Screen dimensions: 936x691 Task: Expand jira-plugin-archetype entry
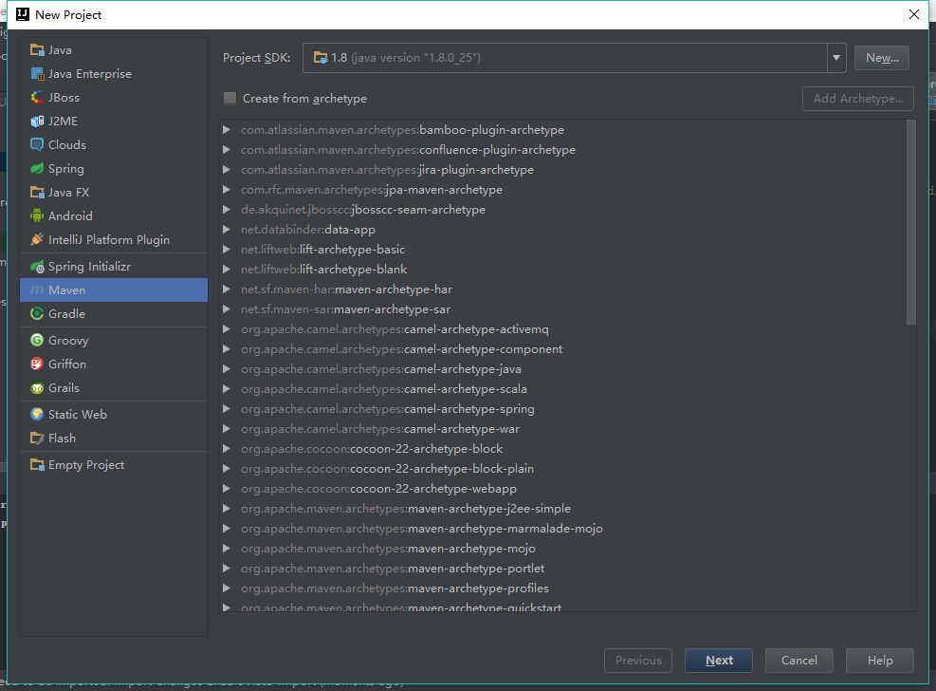(x=227, y=170)
